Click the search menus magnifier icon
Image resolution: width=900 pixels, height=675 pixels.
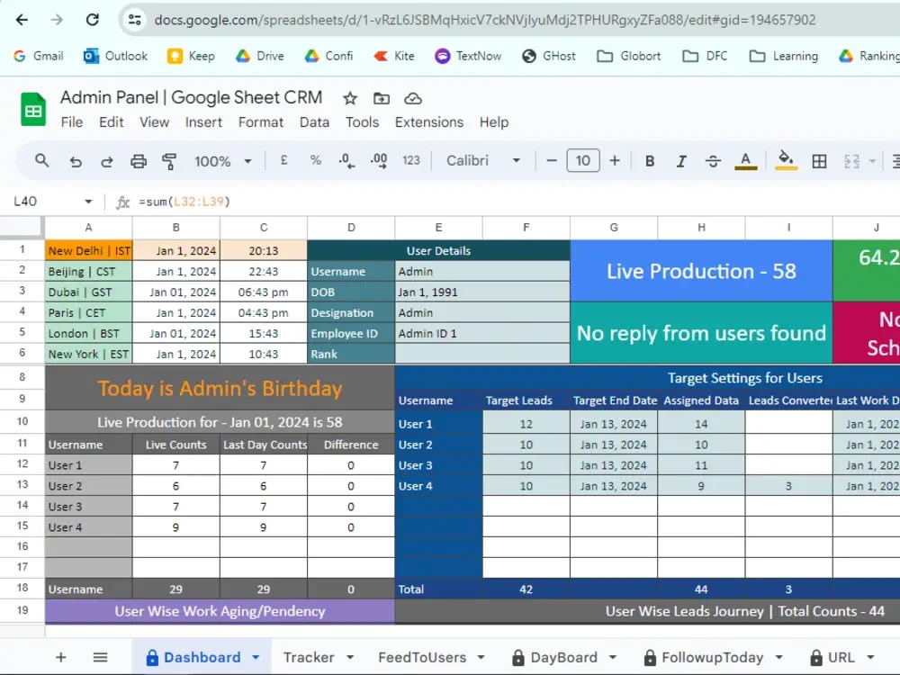(42, 161)
